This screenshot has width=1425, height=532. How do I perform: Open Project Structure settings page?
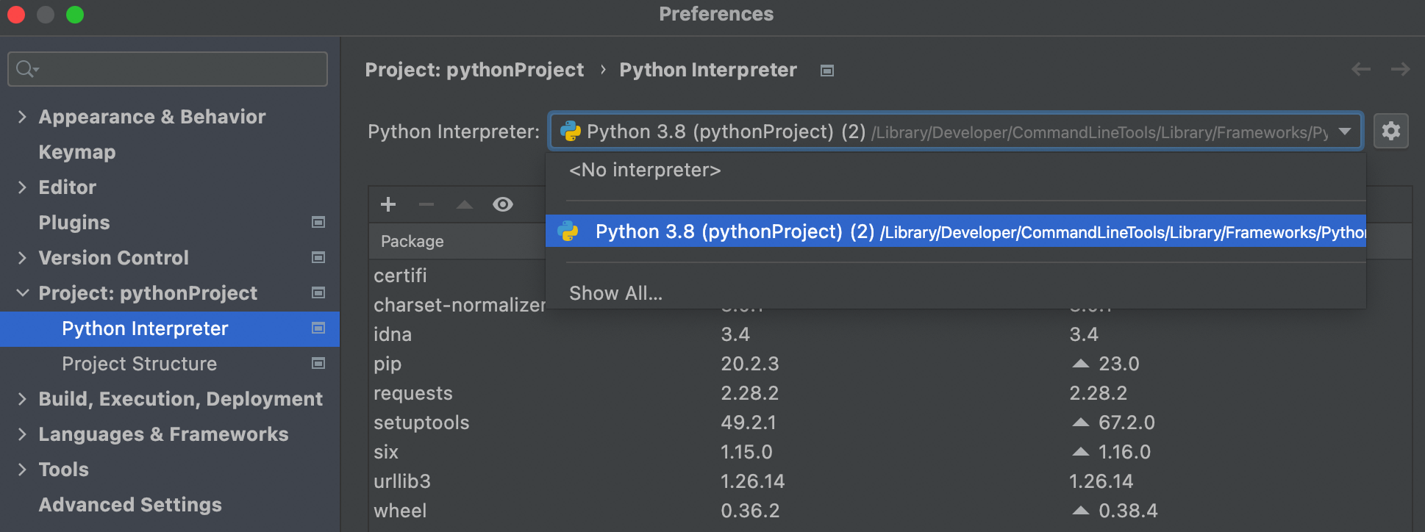(x=139, y=364)
